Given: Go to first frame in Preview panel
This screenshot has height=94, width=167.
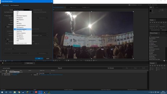Looking at the screenshot, I should [150, 22].
